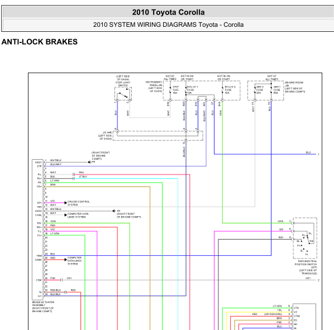Click the 'PNK' label on red wire near FL pin
The image size is (334, 330).
point(82,172)
